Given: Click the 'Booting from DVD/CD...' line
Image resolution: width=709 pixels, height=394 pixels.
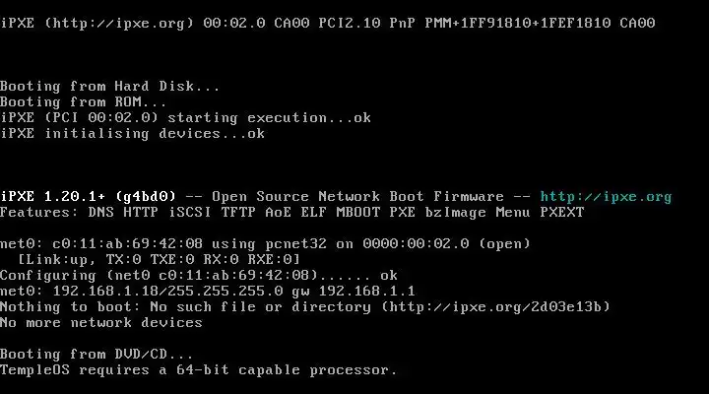Looking at the screenshot, I should click(97, 355).
